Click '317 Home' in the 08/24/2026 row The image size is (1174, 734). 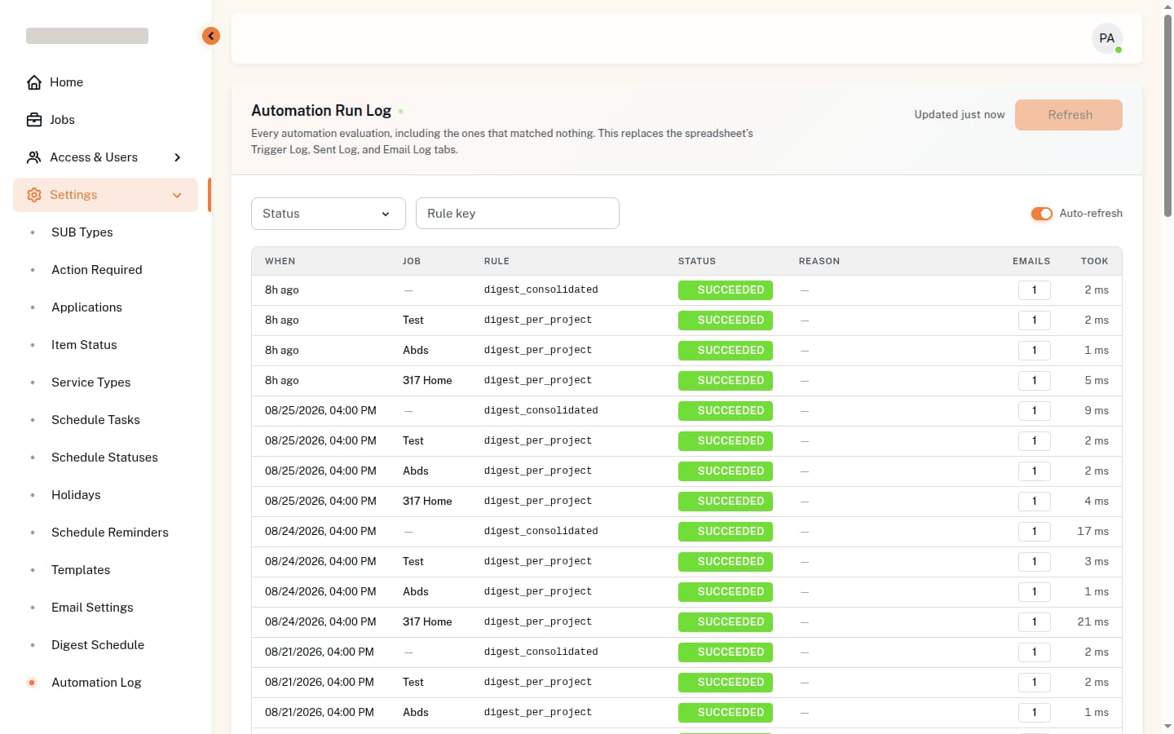tap(427, 622)
